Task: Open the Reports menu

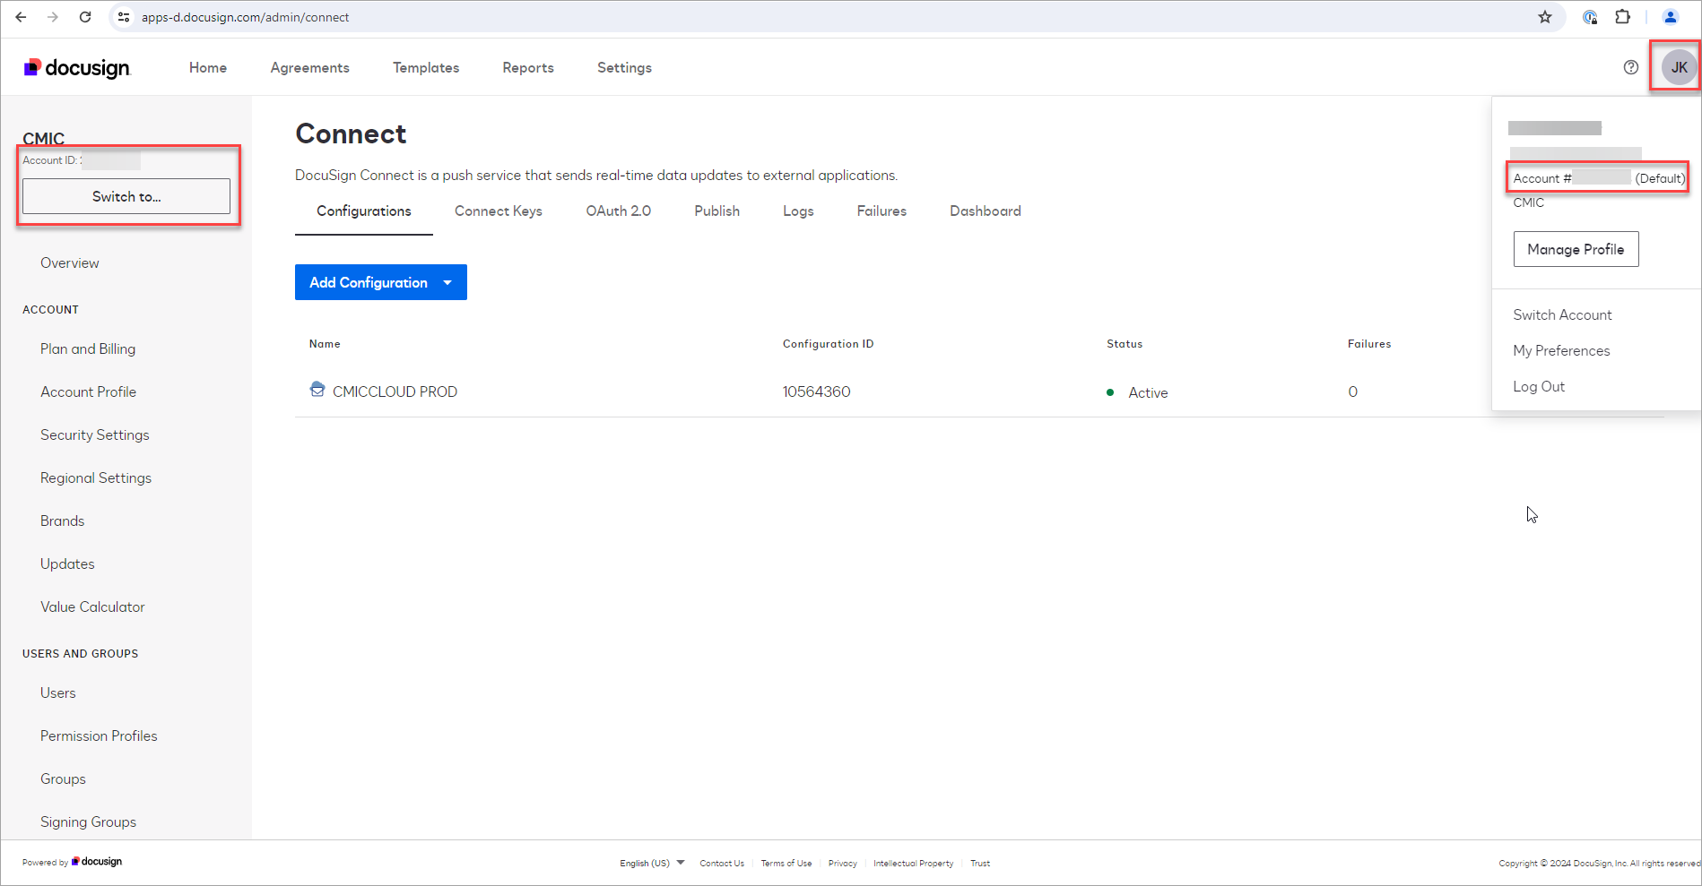Action: [528, 68]
